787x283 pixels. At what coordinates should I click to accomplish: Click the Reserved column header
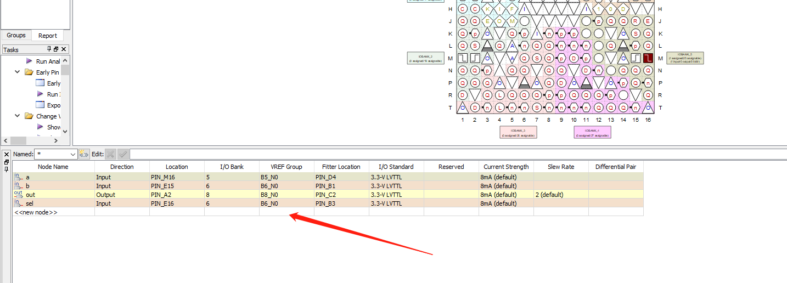[451, 167]
